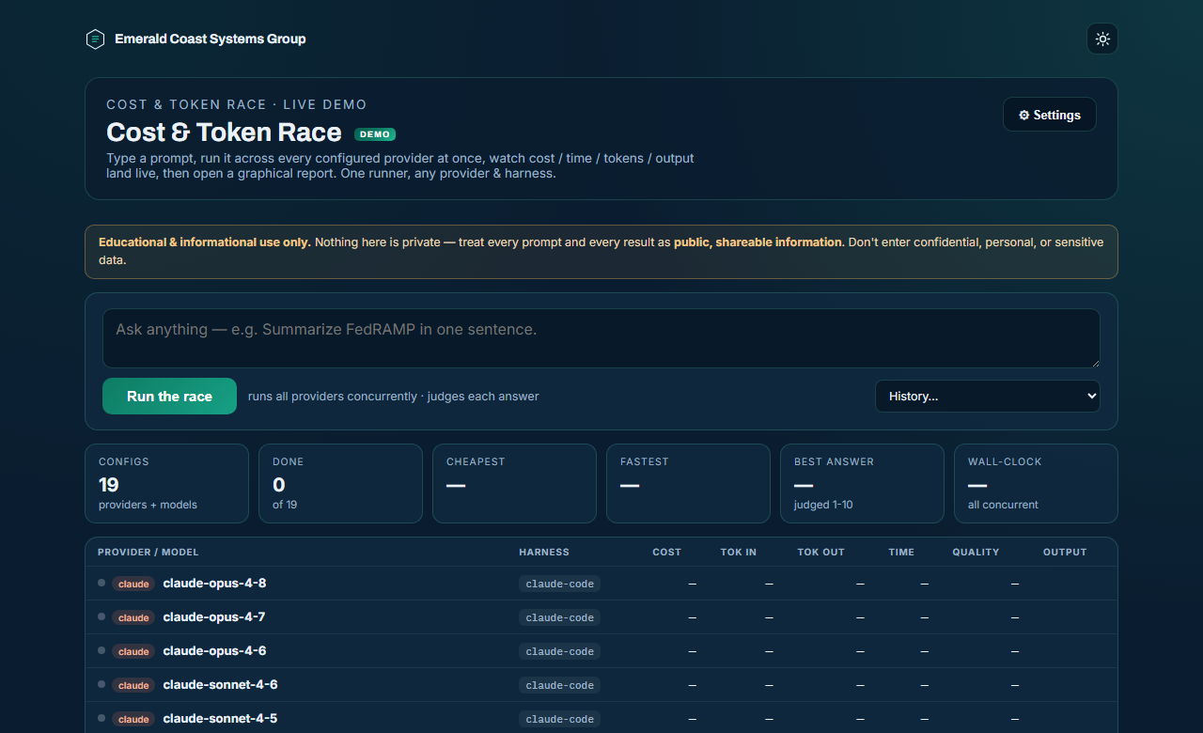Click the claude tag on claude-sonnet-4-5 row
The height and width of the screenshot is (733, 1203).
(x=133, y=720)
